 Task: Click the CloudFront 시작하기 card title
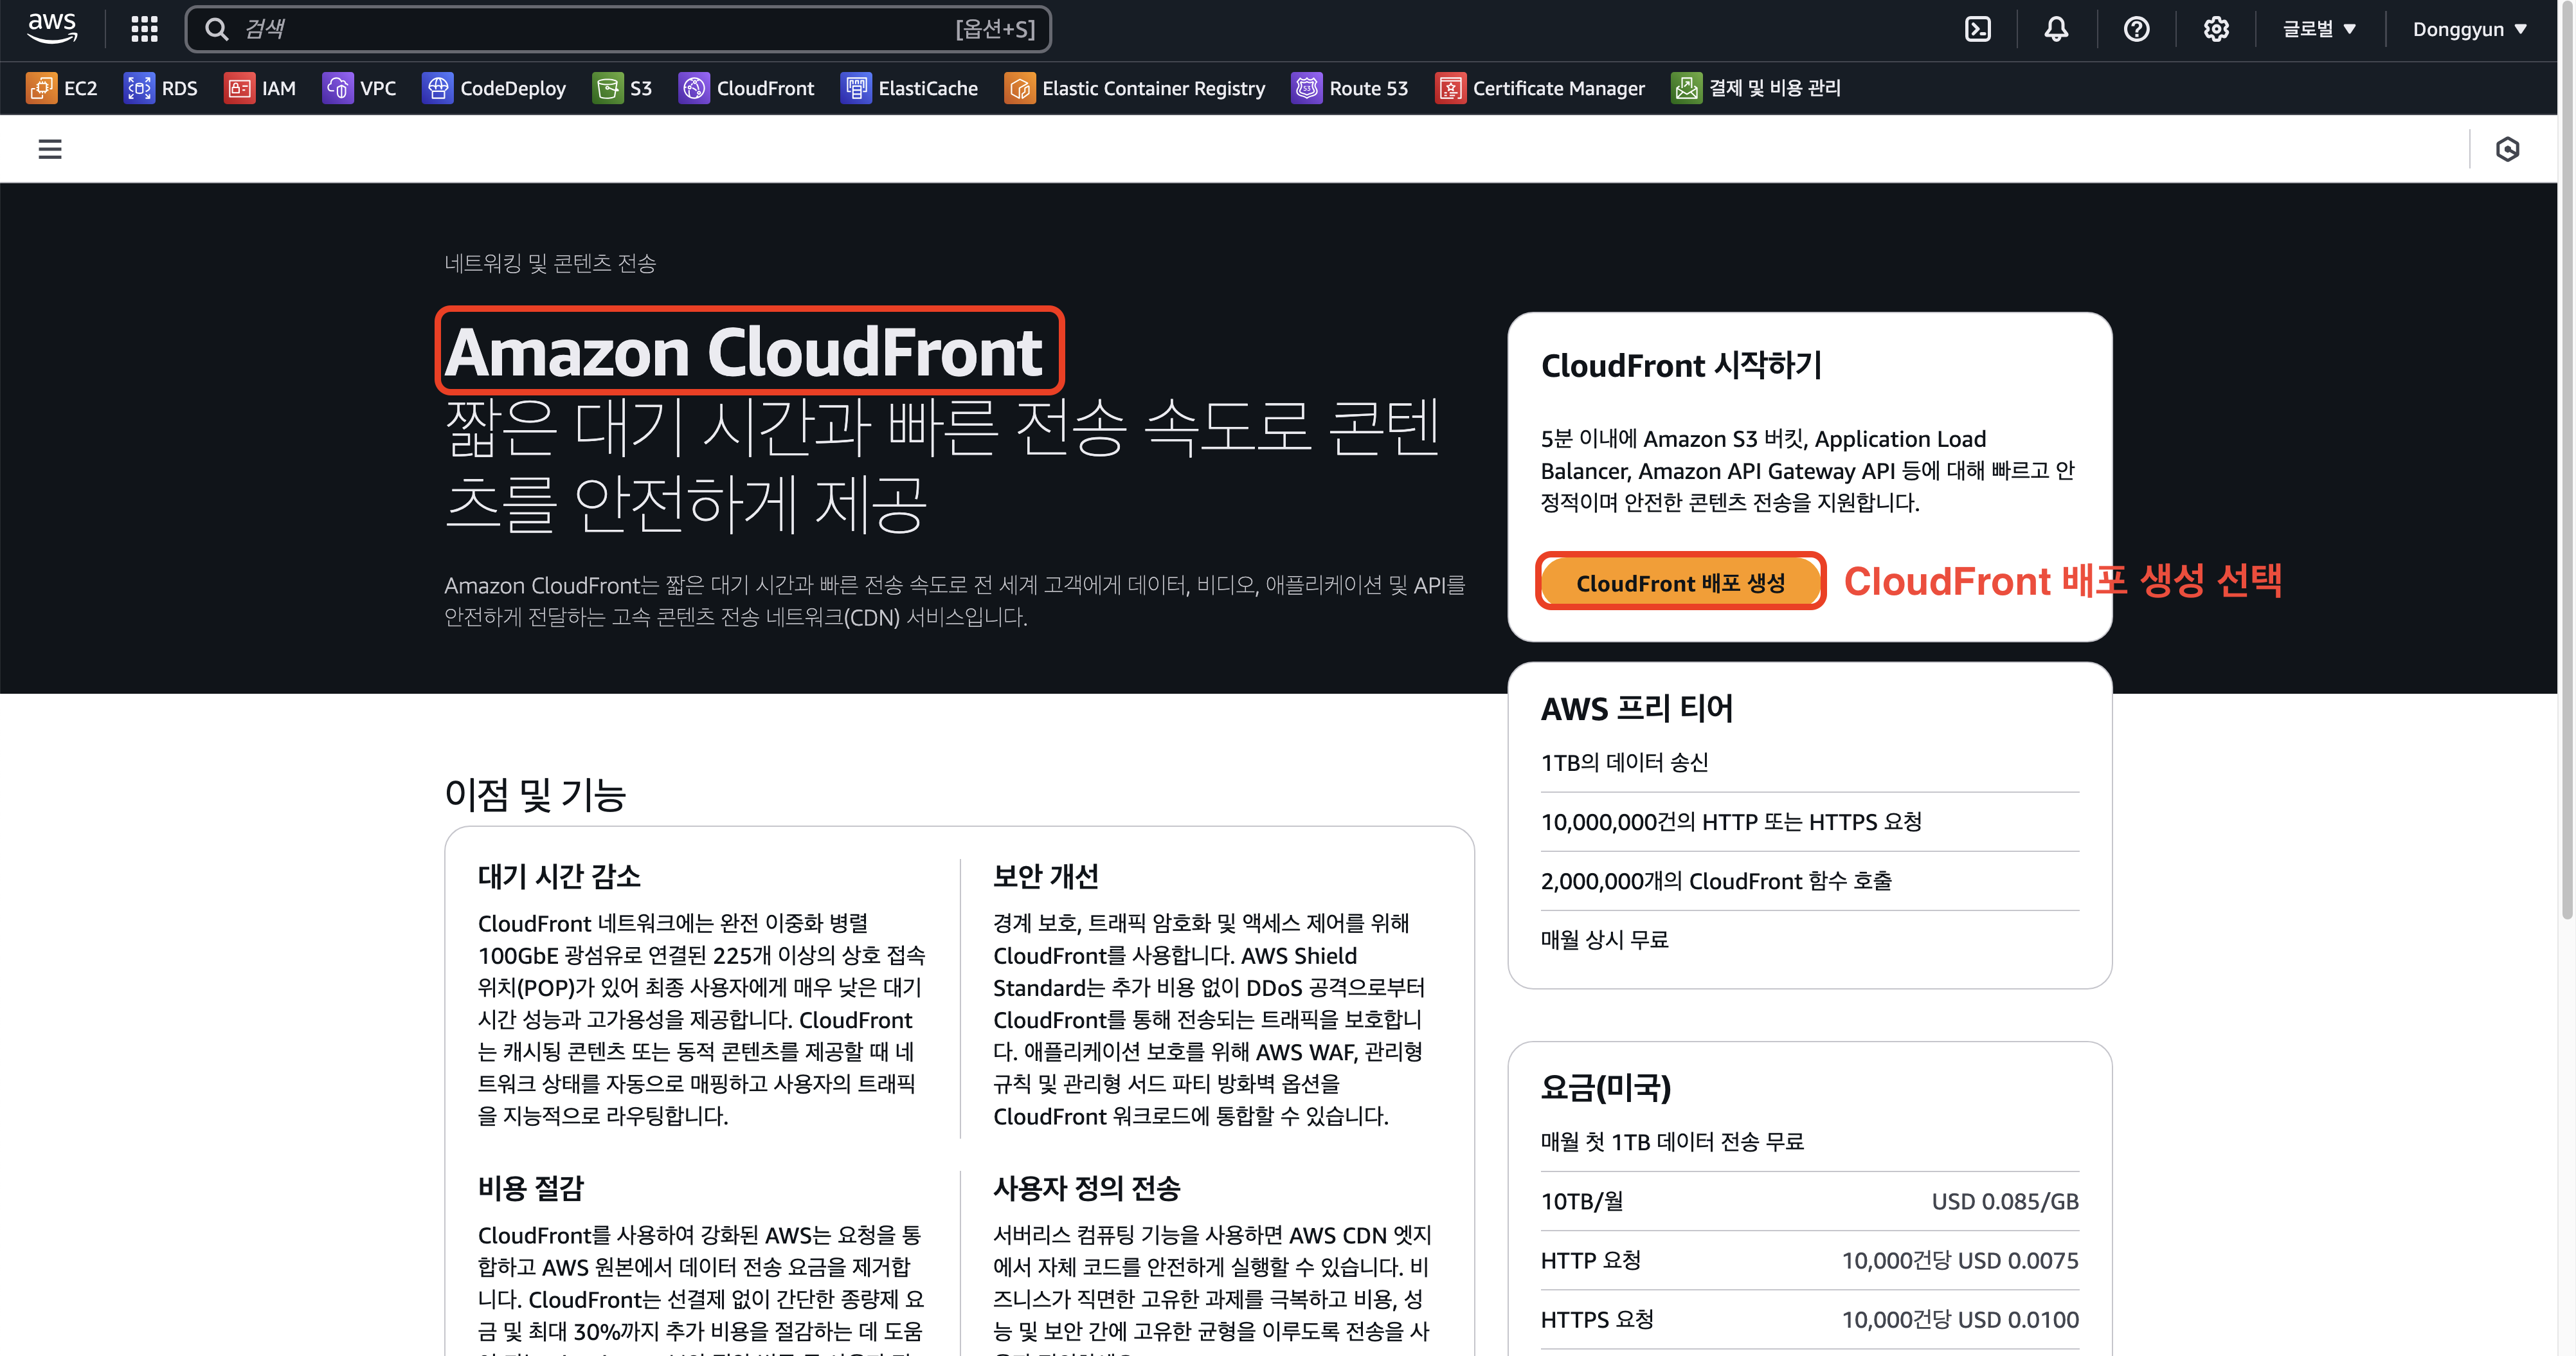coord(1682,365)
